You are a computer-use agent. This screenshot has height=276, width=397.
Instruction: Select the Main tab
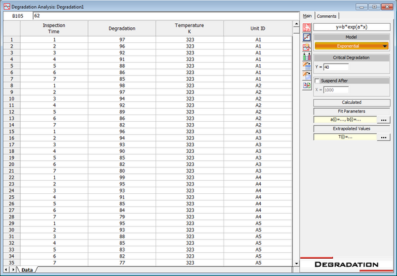[x=307, y=16]
